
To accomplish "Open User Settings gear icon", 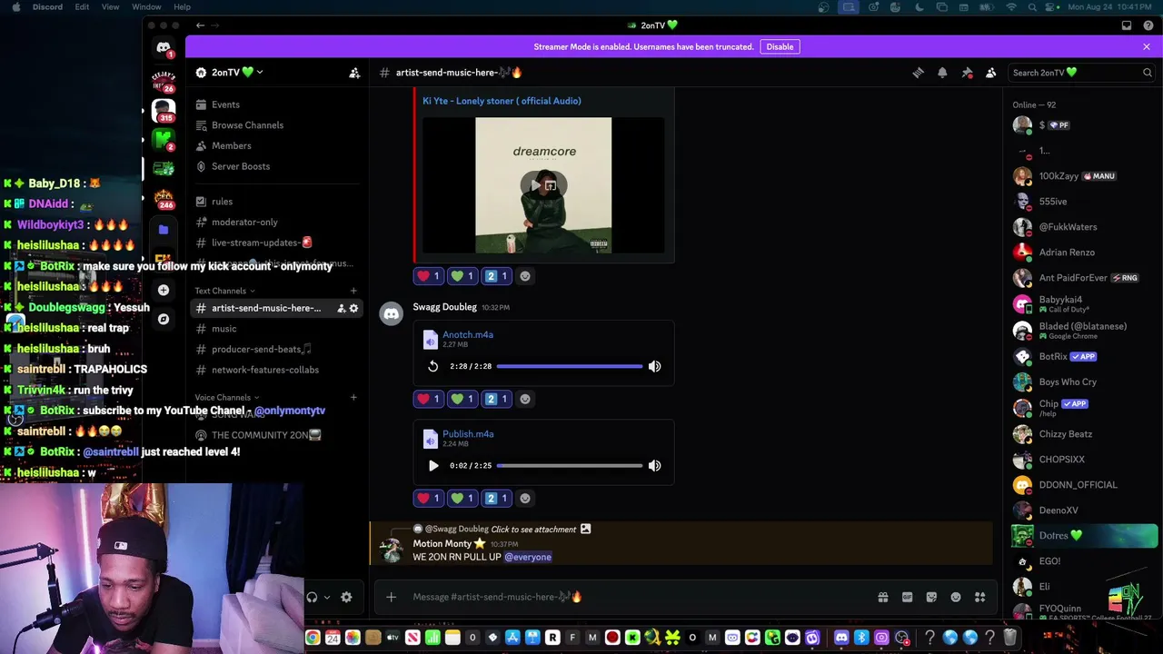I will coord(346,597).
